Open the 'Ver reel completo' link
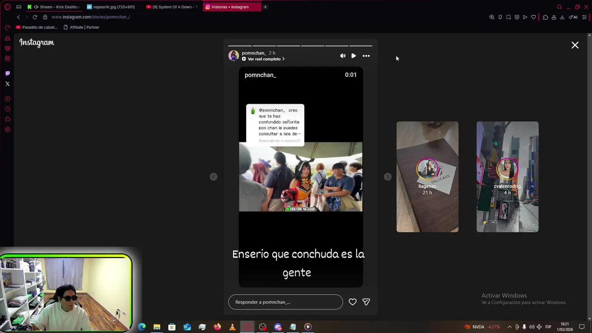This screenshot has width=592, height=333. [263, 59]
